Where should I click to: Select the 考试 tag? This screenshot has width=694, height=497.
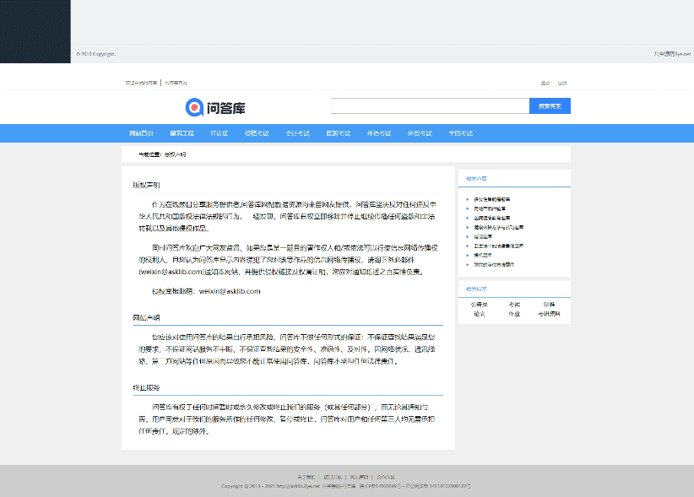[514, 305]
